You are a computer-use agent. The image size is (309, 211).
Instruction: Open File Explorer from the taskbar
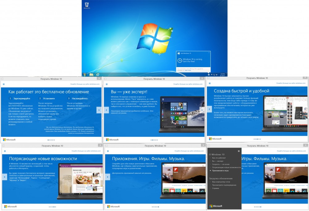91,75
